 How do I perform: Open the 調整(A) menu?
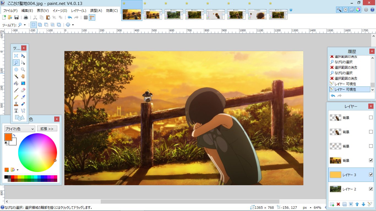pyautogui.click(x=96, y=11)
